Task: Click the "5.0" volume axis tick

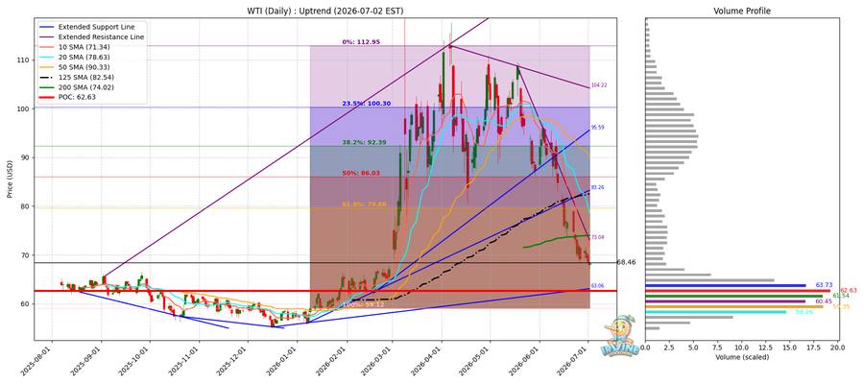Action: (694, 348)
